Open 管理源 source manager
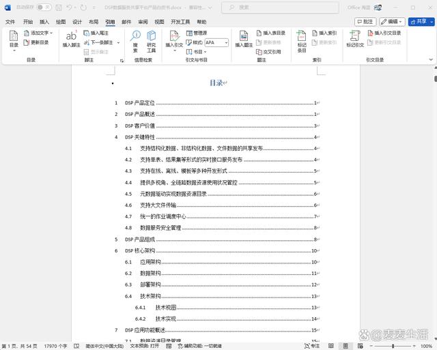This screenshot has width=437, height=350. point(197,33)
